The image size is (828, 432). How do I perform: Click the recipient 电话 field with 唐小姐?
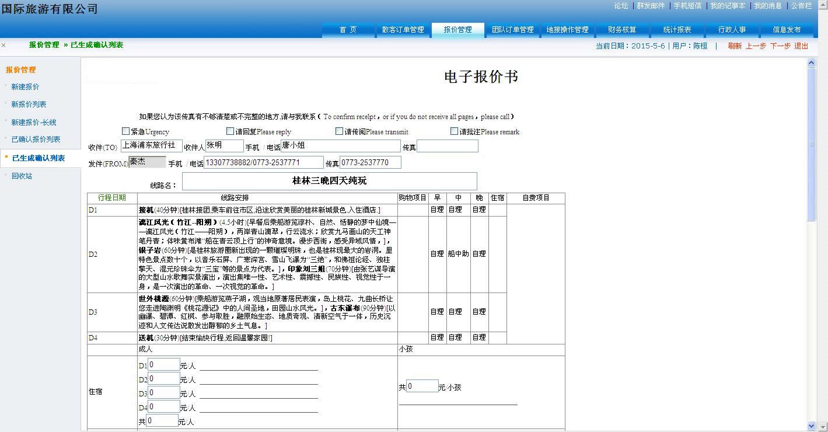click(x=341, y=146)
